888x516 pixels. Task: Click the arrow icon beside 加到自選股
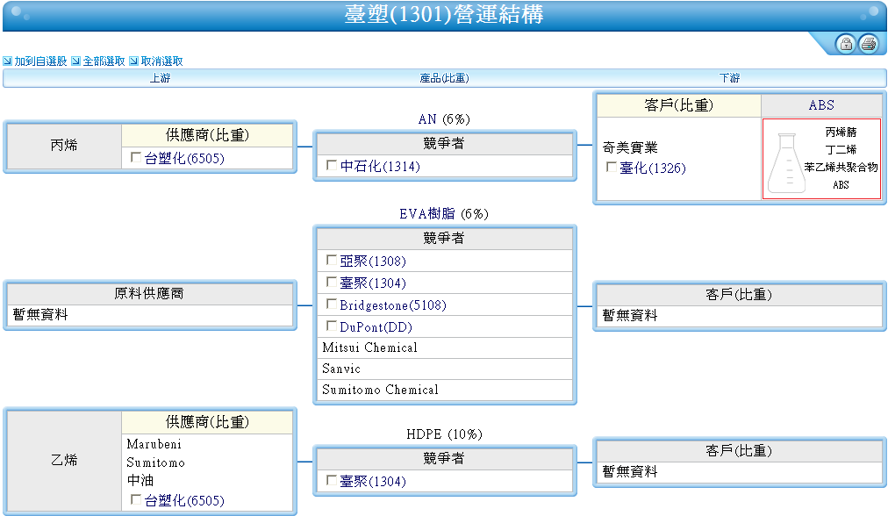(7, 61)
